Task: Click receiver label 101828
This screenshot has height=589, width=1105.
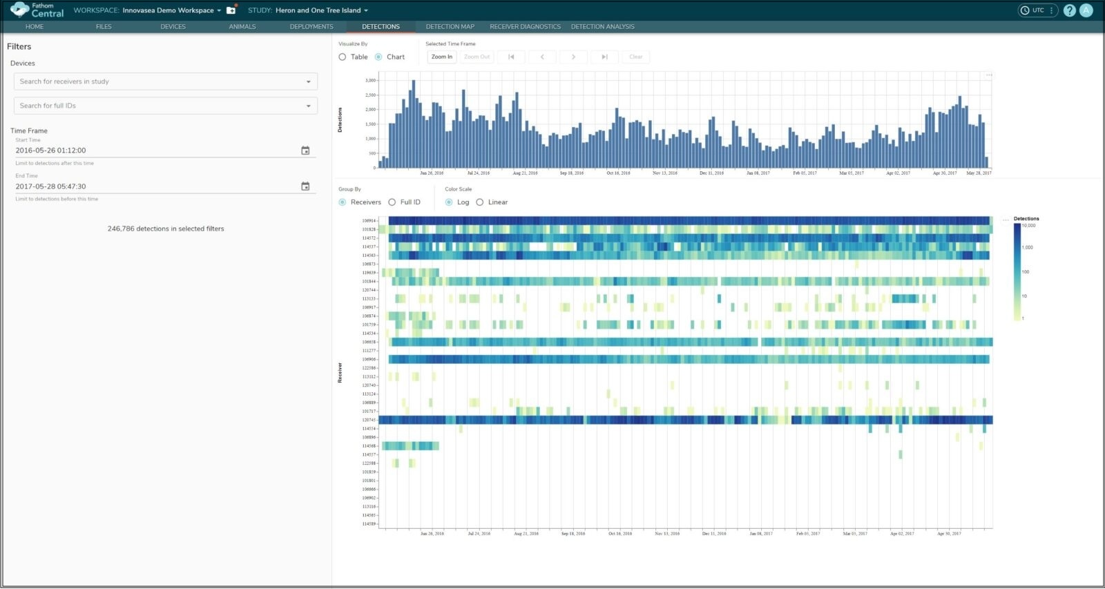Action: [369, 229]
